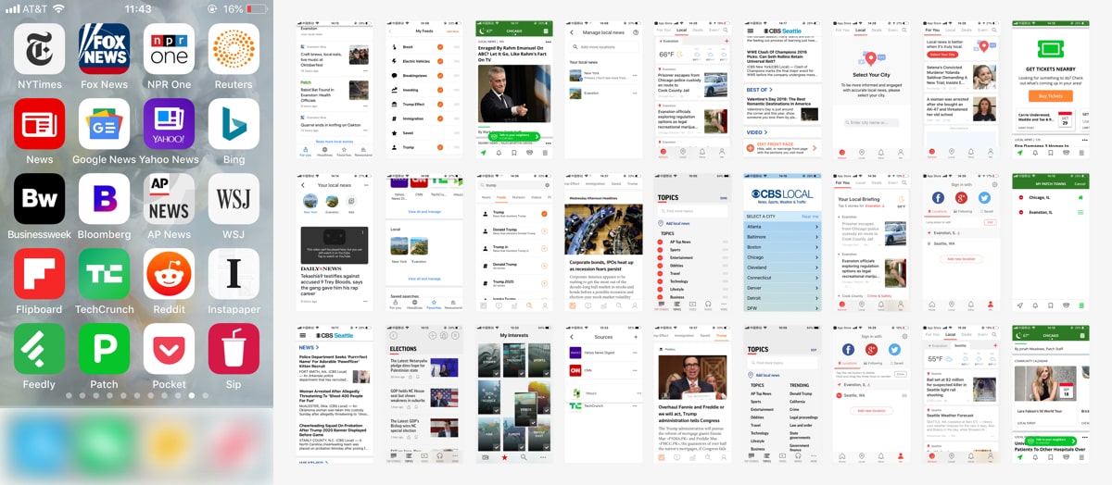Select Chicago in the CBS Local city list
Image resolution: width=1112 pixels, height=485 pixels.
[782, 257]
